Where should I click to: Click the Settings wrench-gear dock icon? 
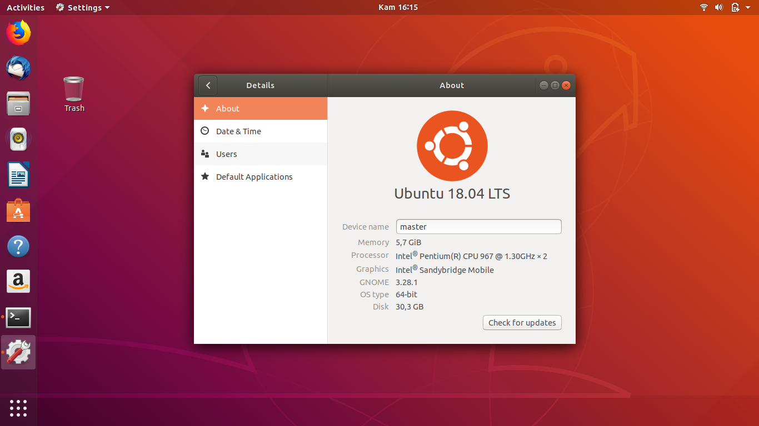(x=18, y=352)
